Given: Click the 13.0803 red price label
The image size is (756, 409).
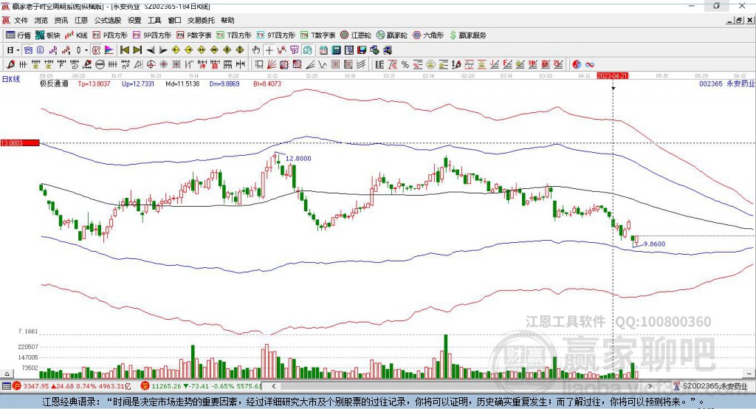Looking at the screenshot, I should (20, 142).
